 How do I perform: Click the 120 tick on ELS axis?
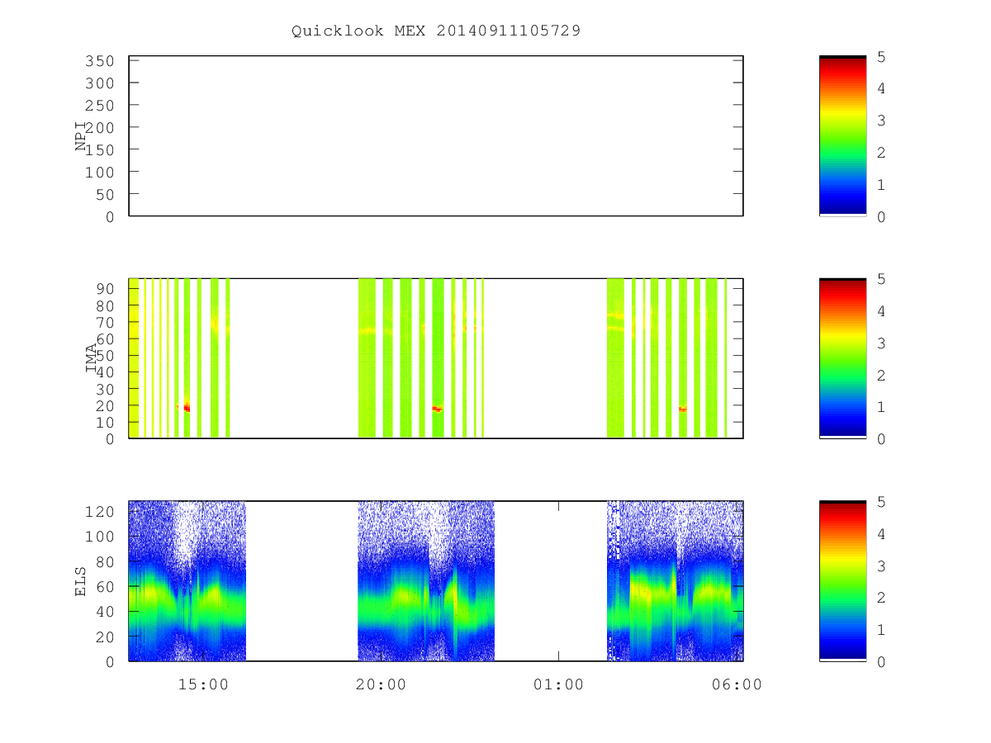tap(100, 511)
